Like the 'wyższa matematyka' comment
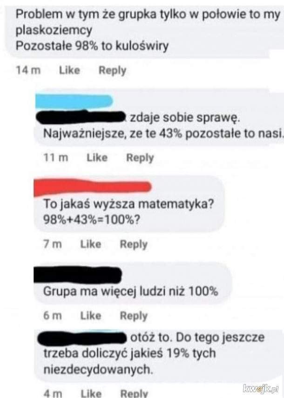Image resolution: width=284 pixels, height=398 pixels. 91,244
